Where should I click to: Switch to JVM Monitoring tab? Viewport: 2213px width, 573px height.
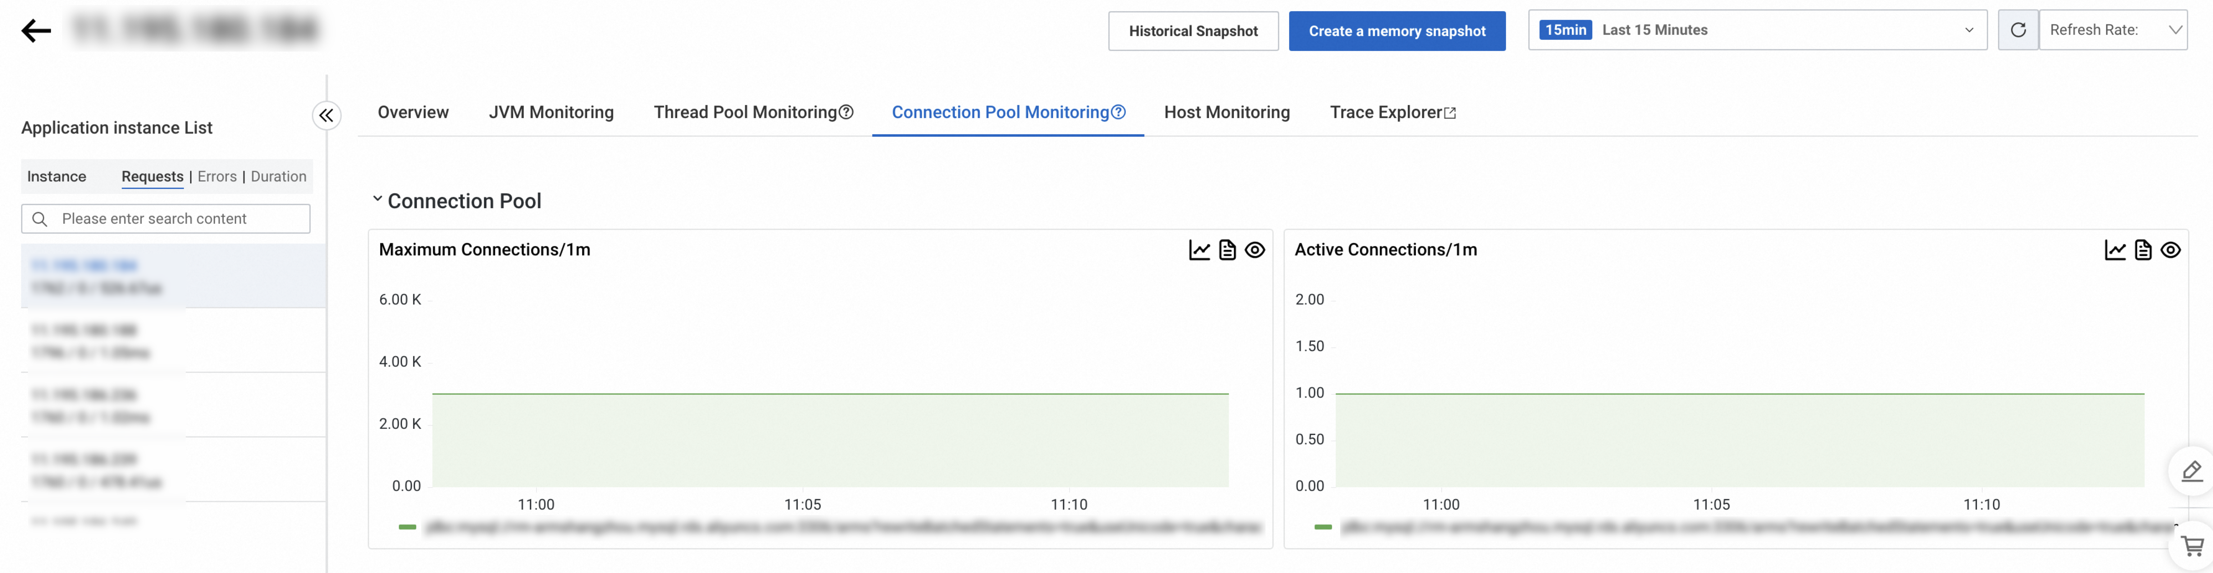[551, 112]
